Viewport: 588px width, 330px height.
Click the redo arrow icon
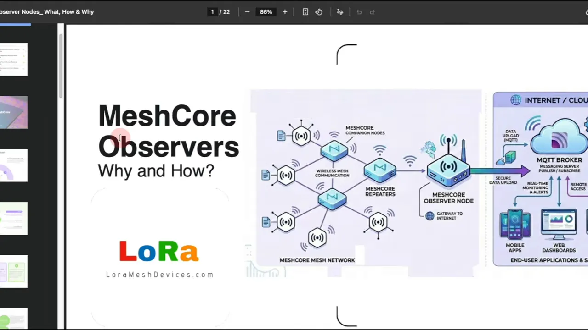(373, 12)
